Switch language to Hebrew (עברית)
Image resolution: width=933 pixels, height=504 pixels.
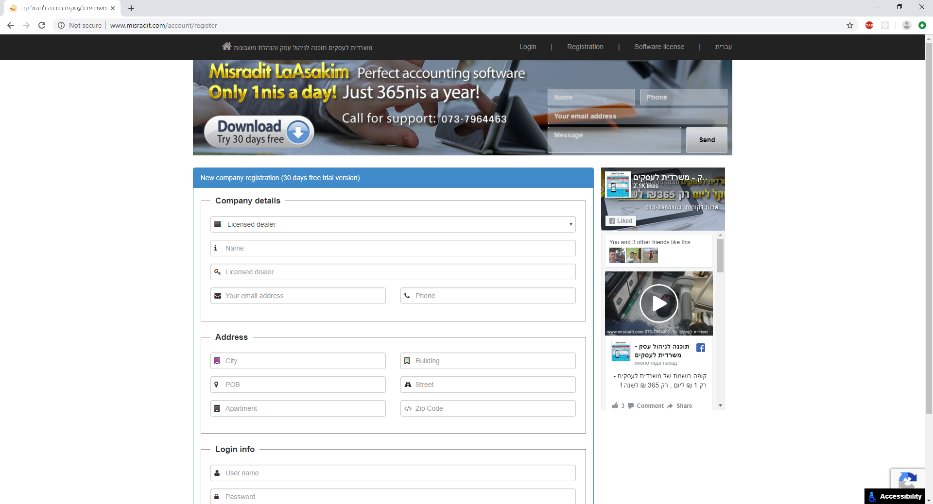tap(723, 47)
